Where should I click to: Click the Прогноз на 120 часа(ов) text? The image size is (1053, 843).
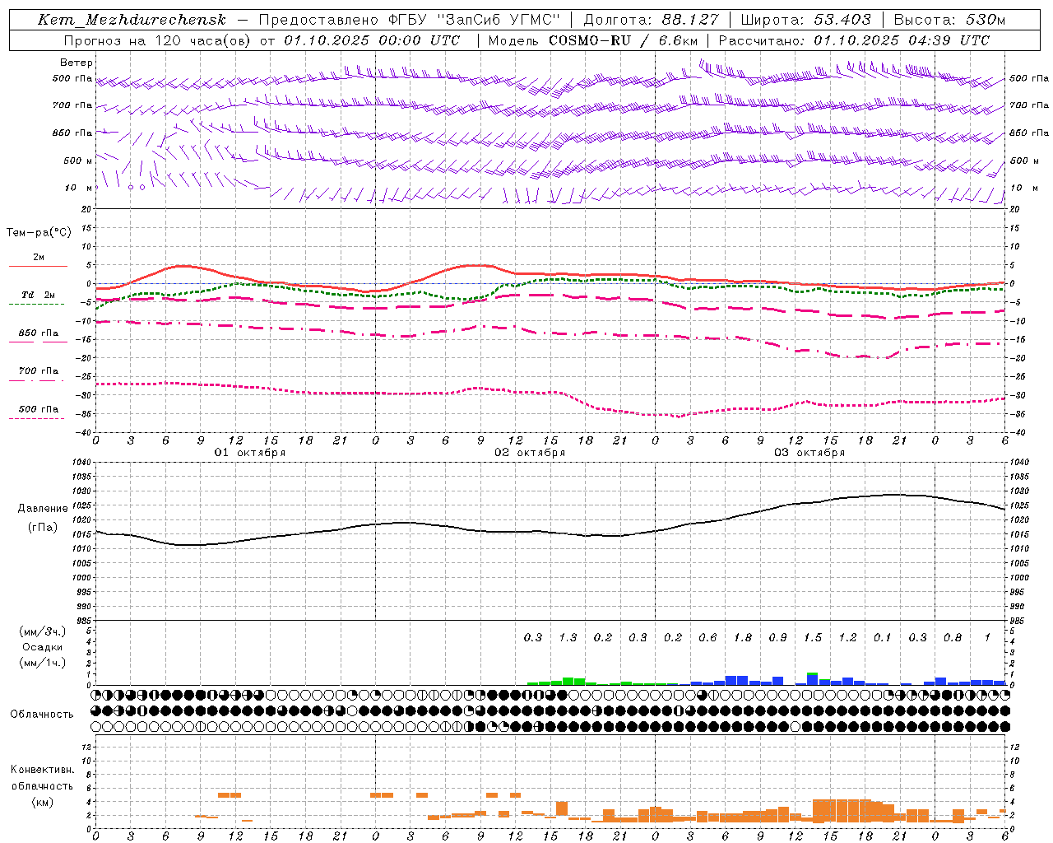click(x=158, y=40)
